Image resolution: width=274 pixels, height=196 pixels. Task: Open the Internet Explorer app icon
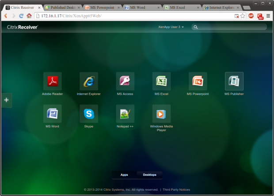[89, 81]
